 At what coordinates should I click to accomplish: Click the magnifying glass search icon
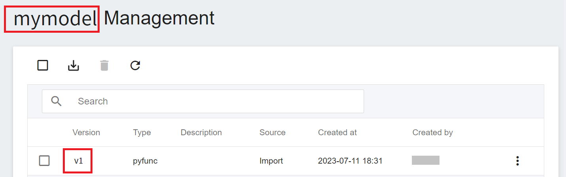pos(57,101)
